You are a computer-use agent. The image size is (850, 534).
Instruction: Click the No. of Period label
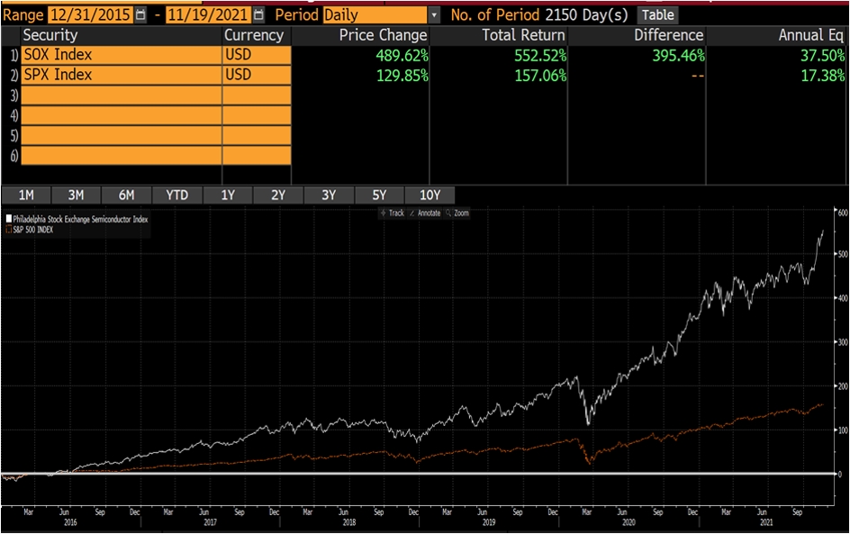tap(495, 14)
